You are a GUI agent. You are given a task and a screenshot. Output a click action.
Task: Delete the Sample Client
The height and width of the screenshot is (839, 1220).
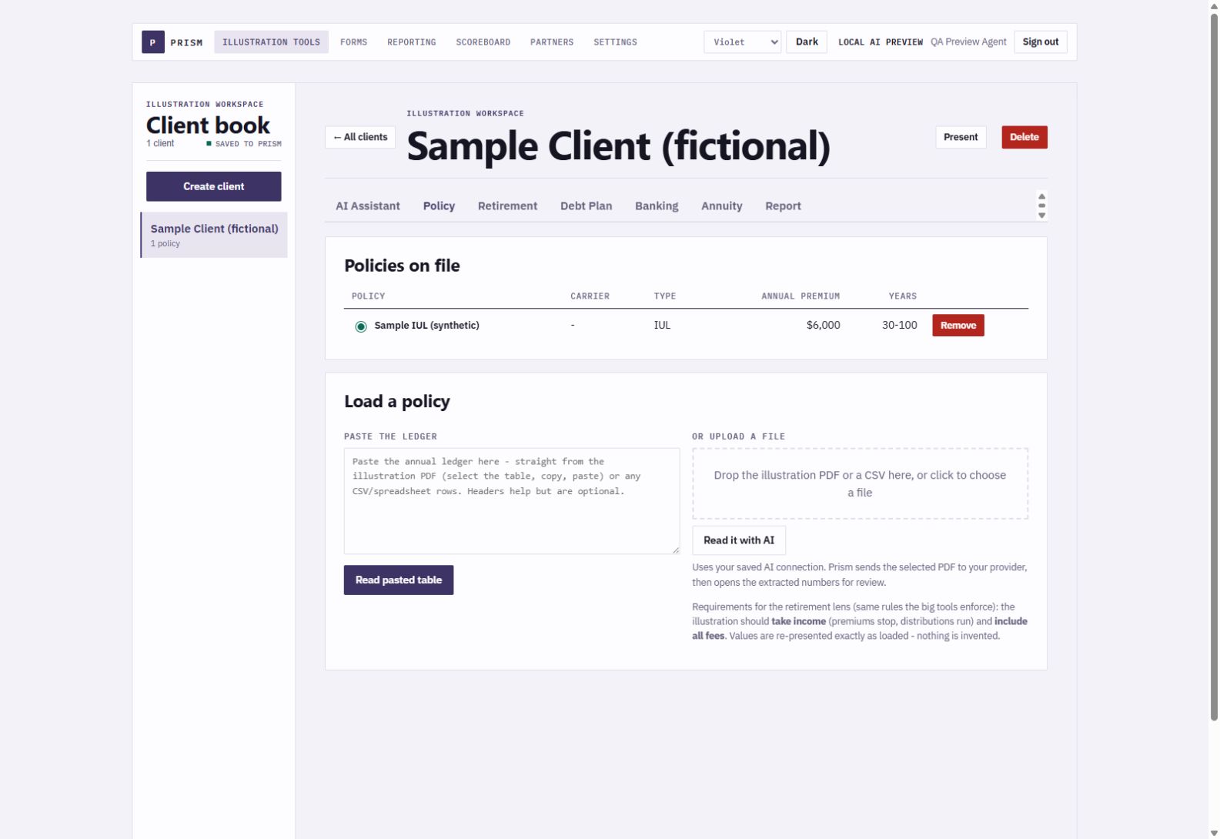1024,137
